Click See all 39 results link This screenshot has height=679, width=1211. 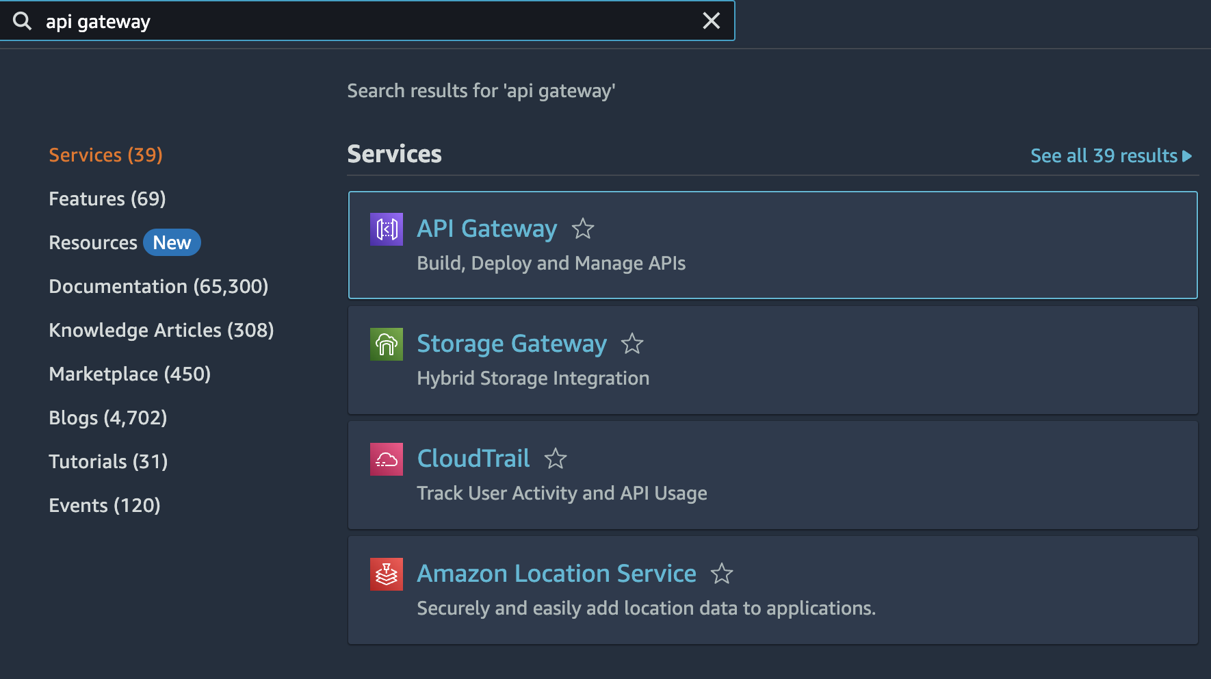click(1104, 156)
